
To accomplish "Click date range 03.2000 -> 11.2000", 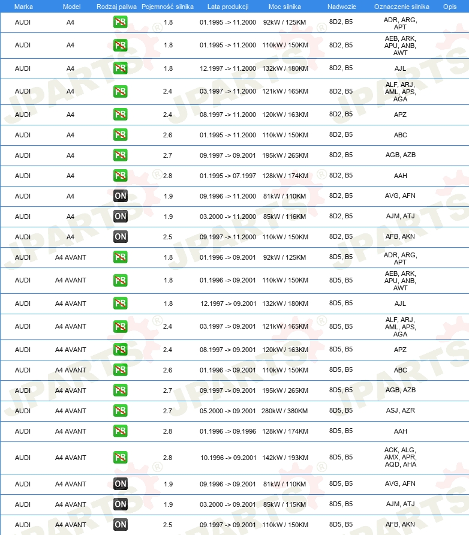I will pos(228,217).
